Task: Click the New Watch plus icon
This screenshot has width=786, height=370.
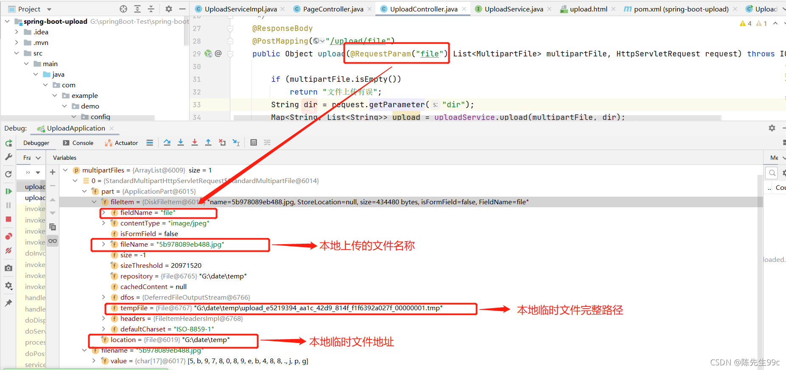Action: [53, 172]
